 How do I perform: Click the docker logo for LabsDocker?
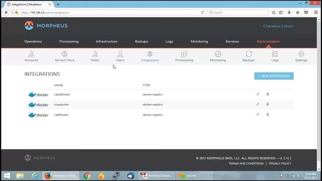(x=38, y=95)
